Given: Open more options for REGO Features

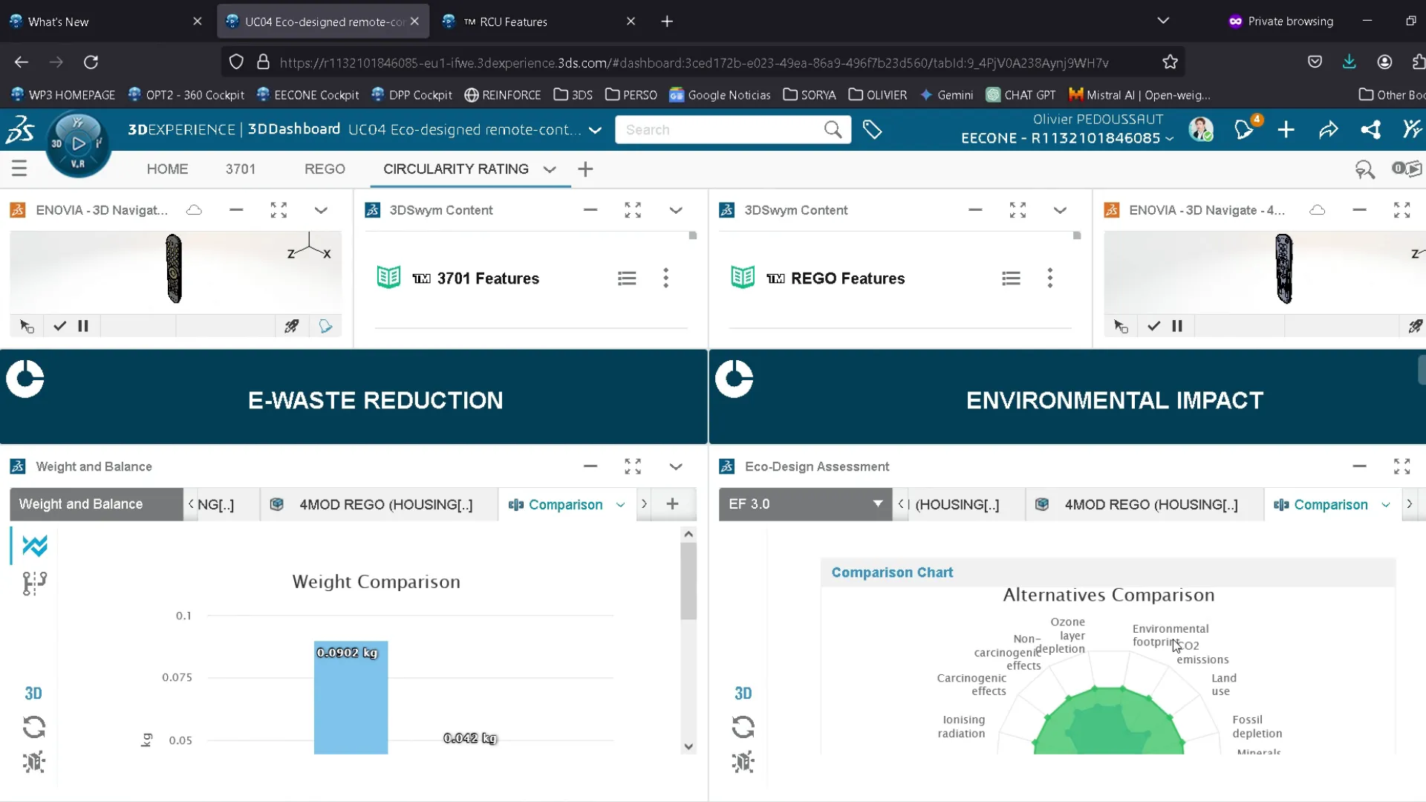Looking at the screenshot, I should pyautogui.click(x=1049, y=278).
